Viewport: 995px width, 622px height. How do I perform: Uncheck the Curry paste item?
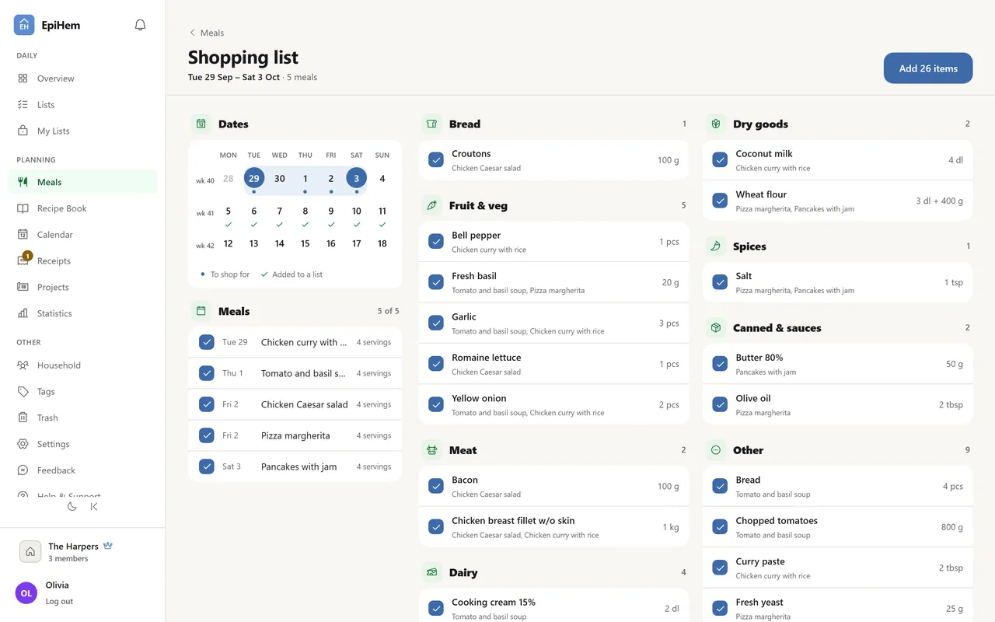pos(720,568)
